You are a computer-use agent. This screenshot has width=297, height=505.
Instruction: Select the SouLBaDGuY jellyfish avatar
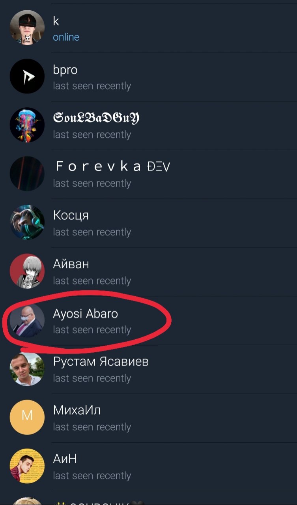[x=27, y=125]
